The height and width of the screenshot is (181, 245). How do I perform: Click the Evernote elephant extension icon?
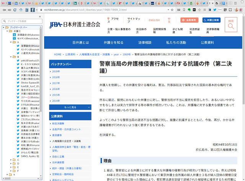189,10
